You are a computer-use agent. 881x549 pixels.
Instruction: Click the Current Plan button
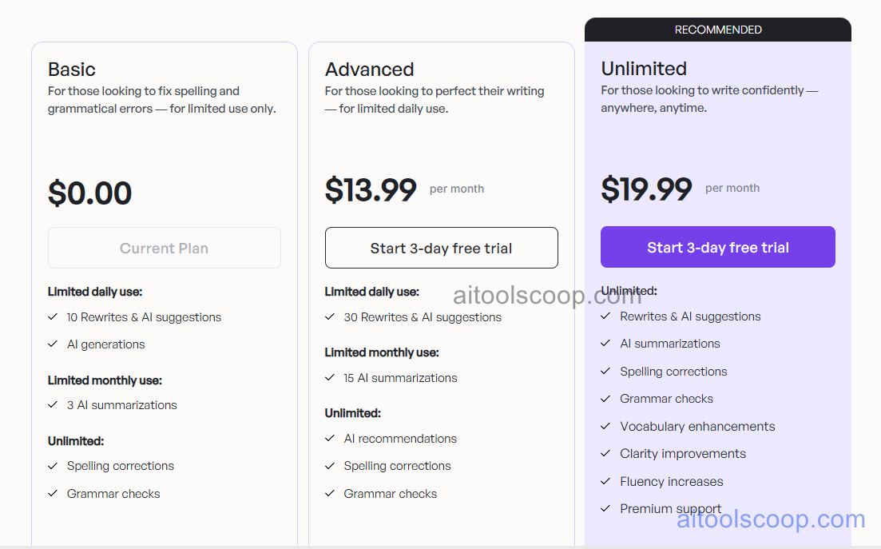tap(164, 248)
